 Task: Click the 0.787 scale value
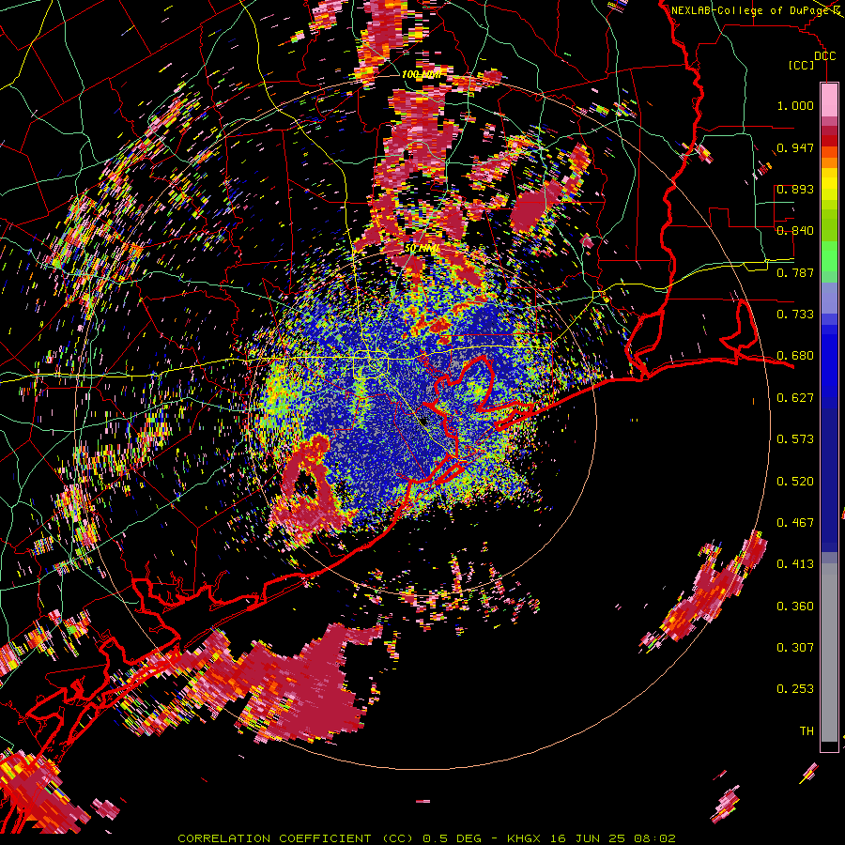pyautogui.click(x=795, y=272)
